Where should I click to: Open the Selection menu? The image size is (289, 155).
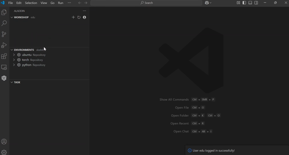31,3
